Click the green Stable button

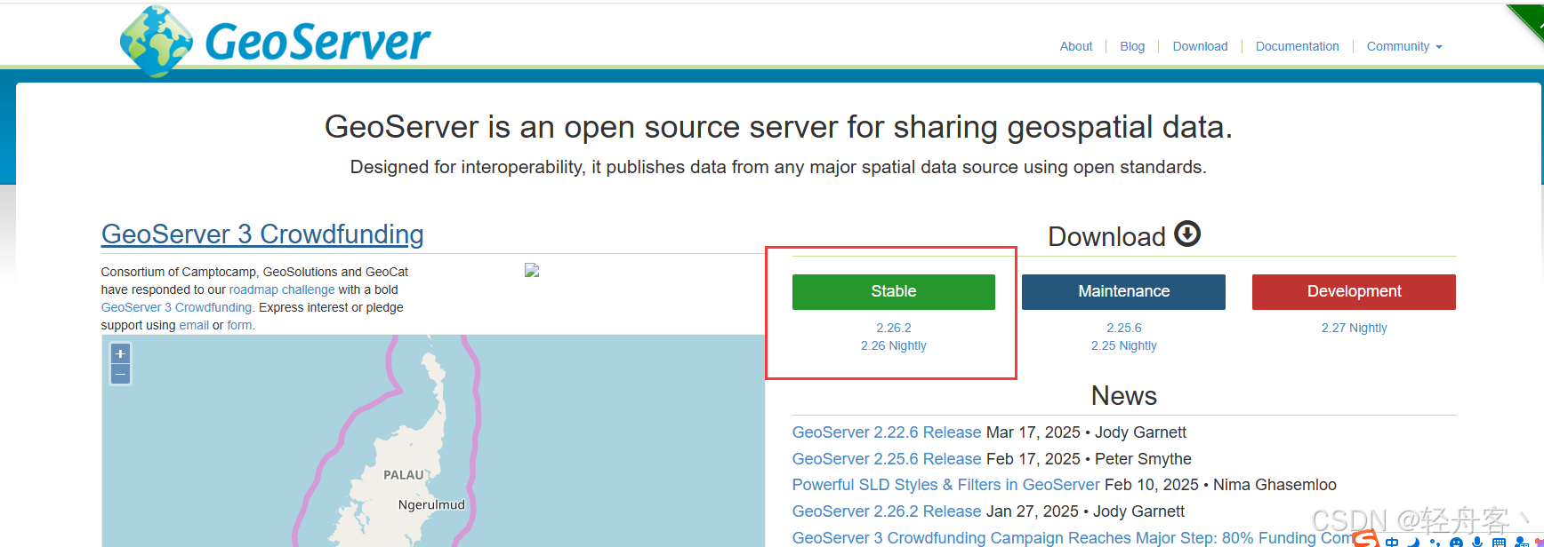(894, 291)
